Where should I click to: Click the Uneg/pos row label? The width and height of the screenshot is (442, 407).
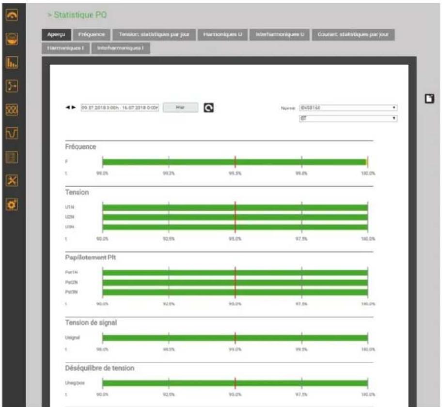(x=75, y=383)
